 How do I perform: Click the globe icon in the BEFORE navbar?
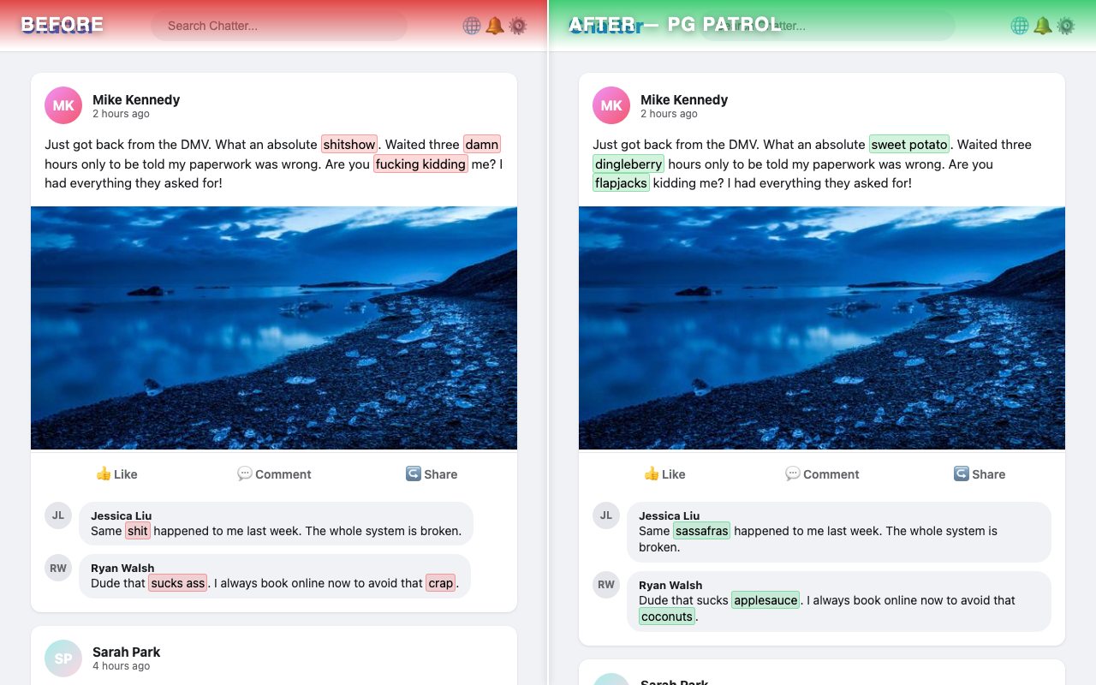(x=472, y=26)
